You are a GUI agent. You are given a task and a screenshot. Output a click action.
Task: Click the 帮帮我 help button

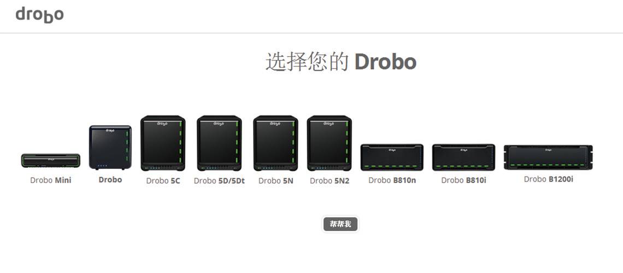pyautogui.click(x=340, y=225)
